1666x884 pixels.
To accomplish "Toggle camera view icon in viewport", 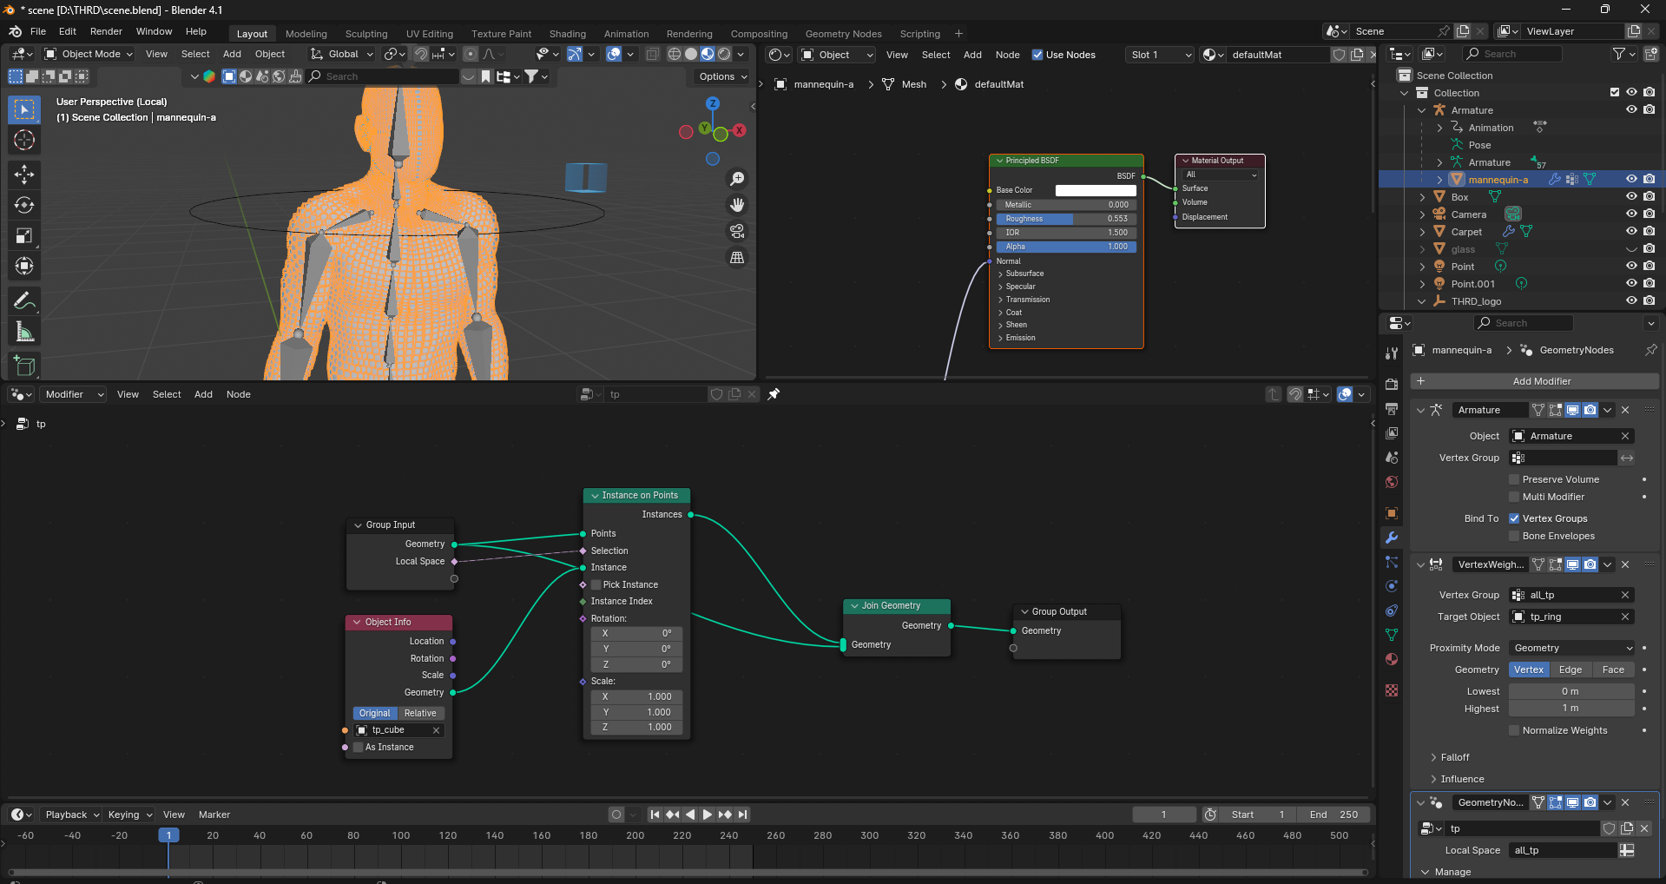I will [737, 231].
